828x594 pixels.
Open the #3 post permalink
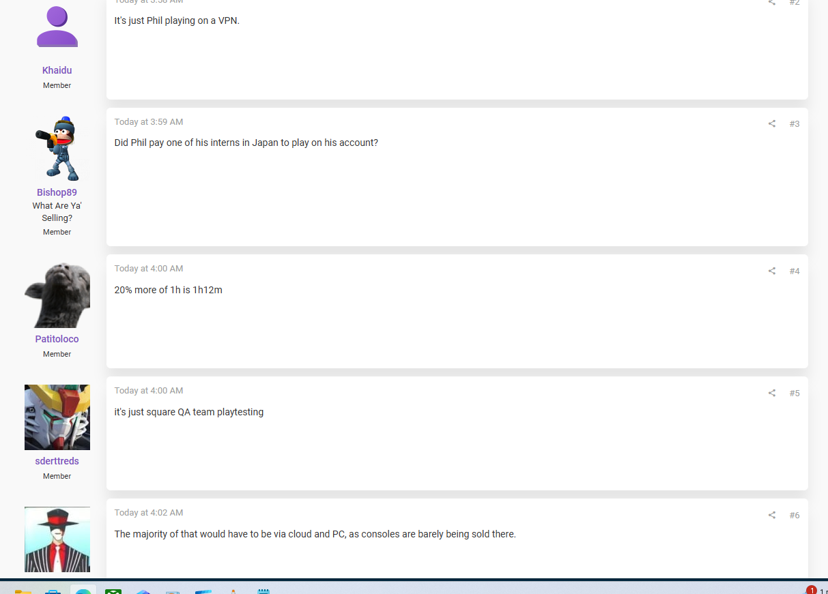click(x=795, y=123)
